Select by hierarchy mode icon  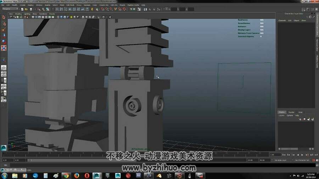pyautogui.click(x=39, y=9)
